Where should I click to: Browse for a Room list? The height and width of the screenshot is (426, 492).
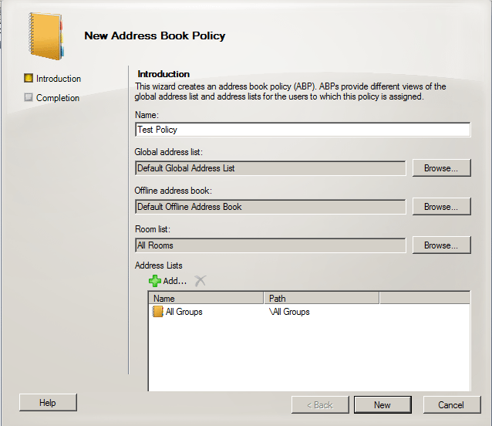[x=441, y=245]
